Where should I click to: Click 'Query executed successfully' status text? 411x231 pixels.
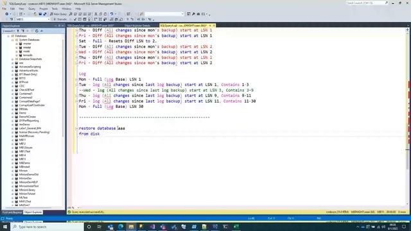click(88, 212)
